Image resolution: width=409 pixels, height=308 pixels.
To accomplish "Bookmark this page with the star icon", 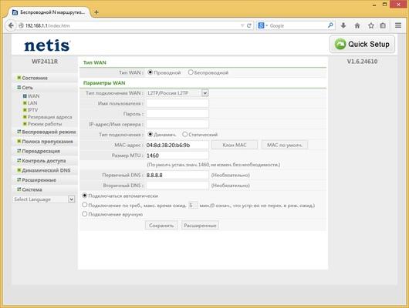I will (371, 25).
